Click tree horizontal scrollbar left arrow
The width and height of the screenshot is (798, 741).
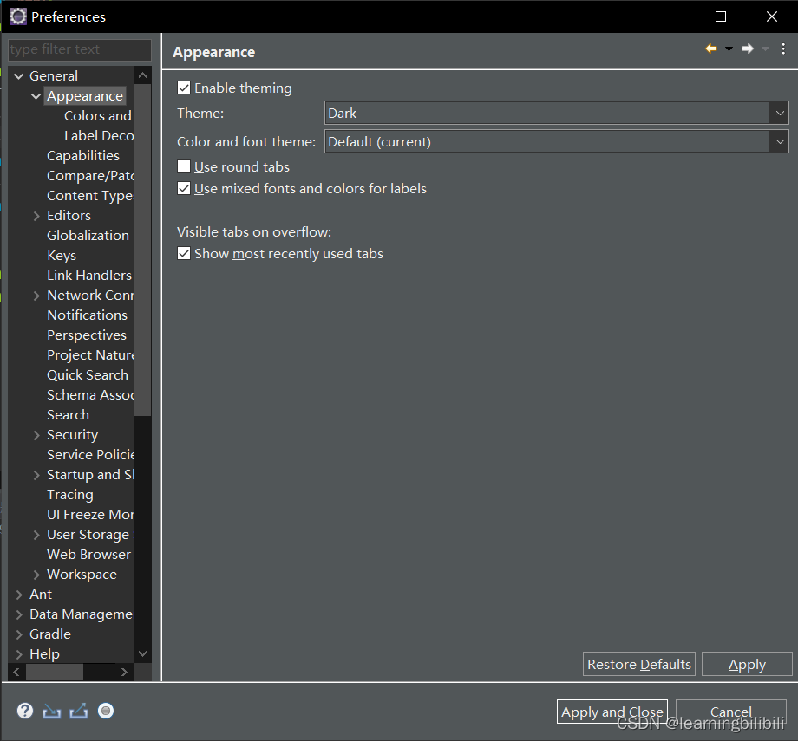pos(16,672)
